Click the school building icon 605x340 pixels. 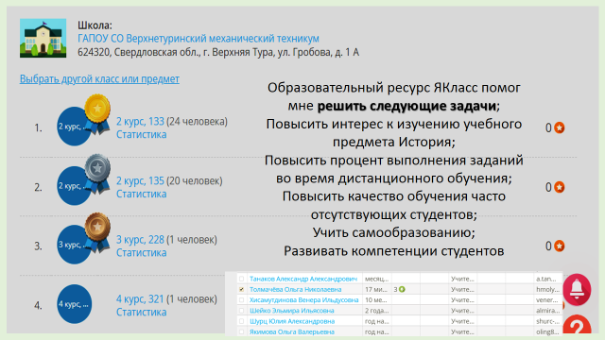pos(43,38)
